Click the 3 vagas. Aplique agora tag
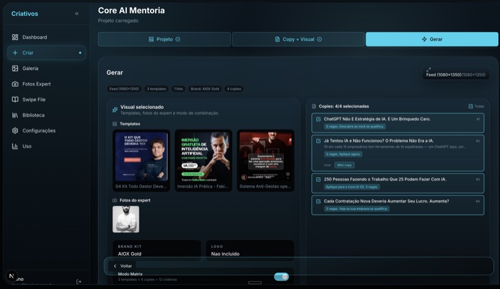The width and height of the screenshot is (500, 289). [343, 154]
